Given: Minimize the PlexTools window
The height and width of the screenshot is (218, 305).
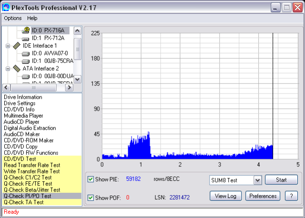Looking at the screenshot, I should tap(275, 8).
